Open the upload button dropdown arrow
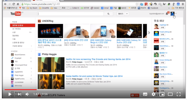The image size is (187, 100). pyautogui.click(x=127, y=14)
